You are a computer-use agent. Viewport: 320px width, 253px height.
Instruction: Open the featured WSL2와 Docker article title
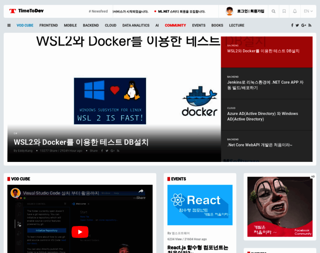tap(81, 142)
